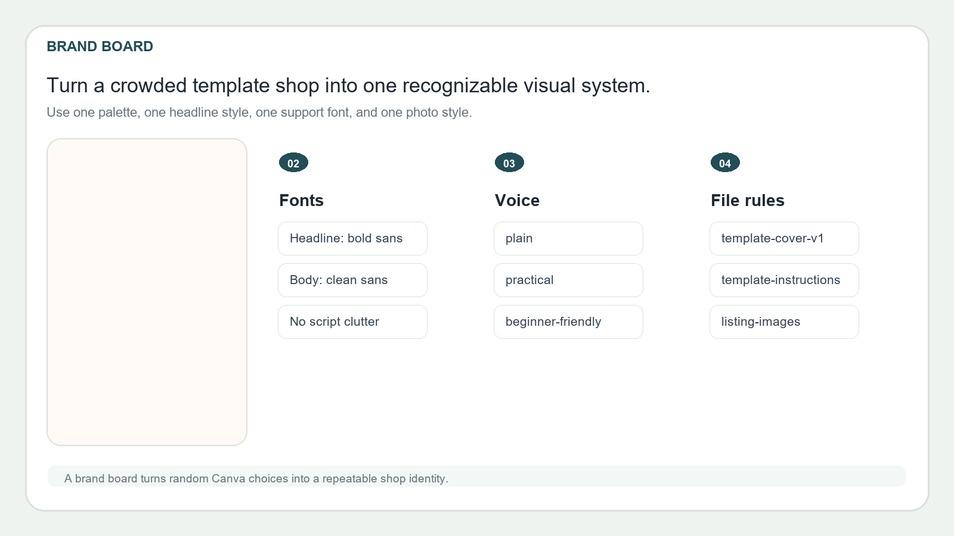Click the 'template-cover-v1' file rule
The height and width of the screenshot is (536, 954).
784,238
